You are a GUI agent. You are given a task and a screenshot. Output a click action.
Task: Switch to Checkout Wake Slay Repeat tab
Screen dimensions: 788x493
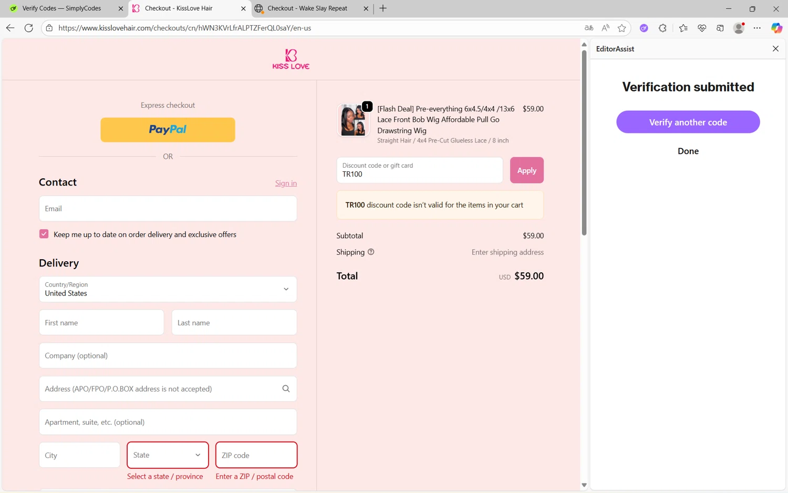click(x=307, y=8)
